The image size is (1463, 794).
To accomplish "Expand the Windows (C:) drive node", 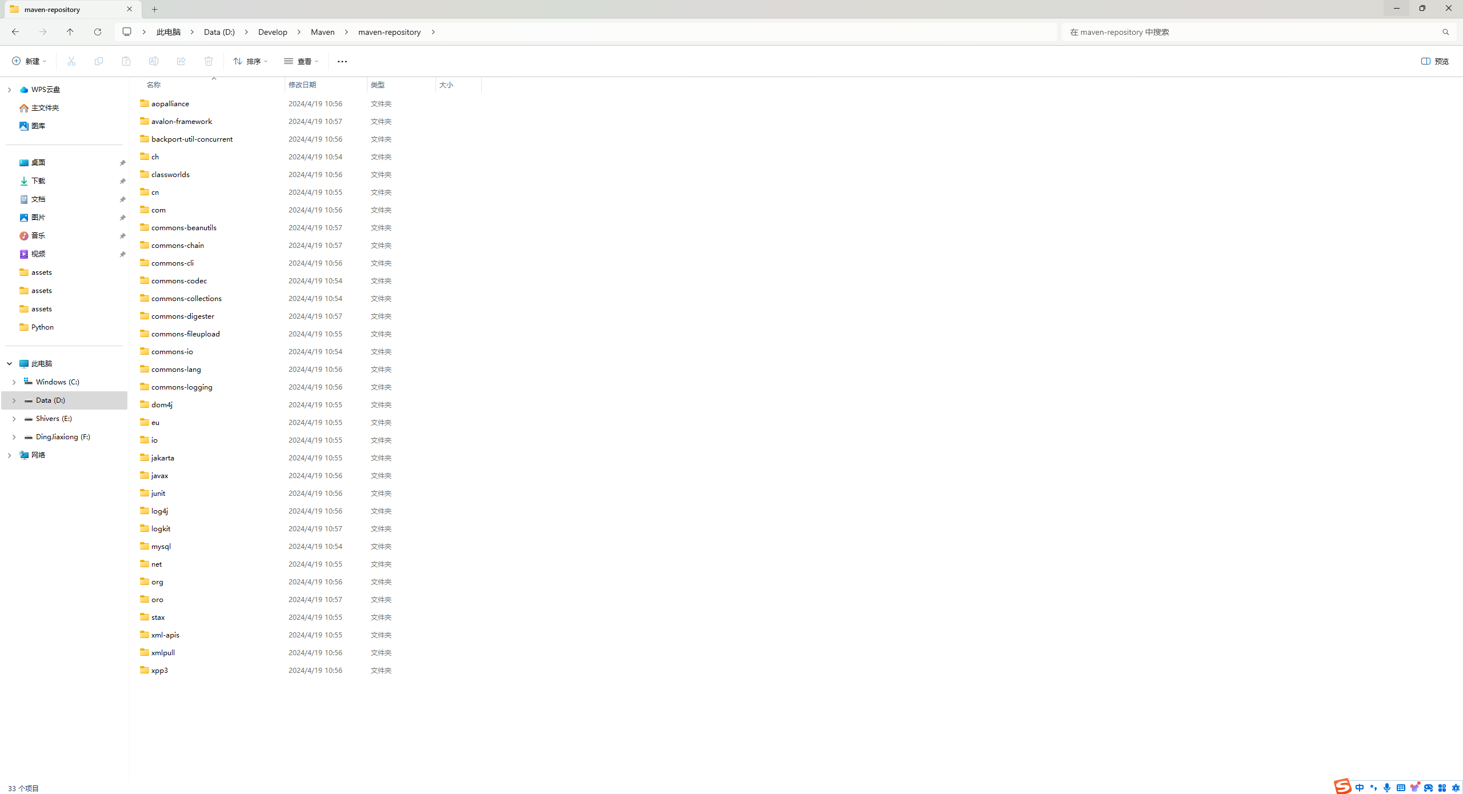I will click(14, 382).
